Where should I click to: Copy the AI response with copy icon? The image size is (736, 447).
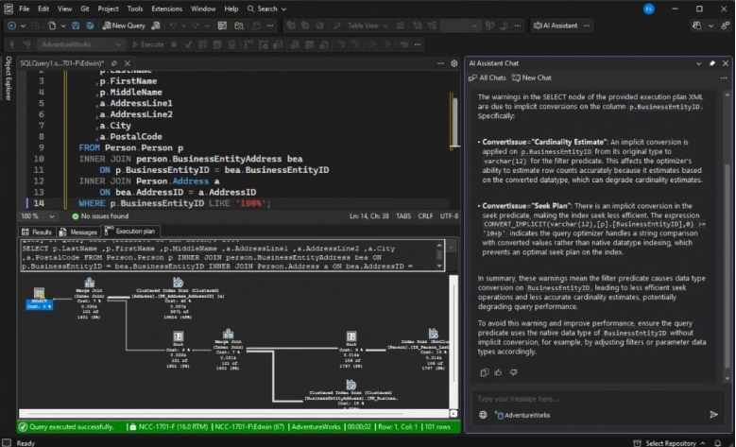[485, 372]
